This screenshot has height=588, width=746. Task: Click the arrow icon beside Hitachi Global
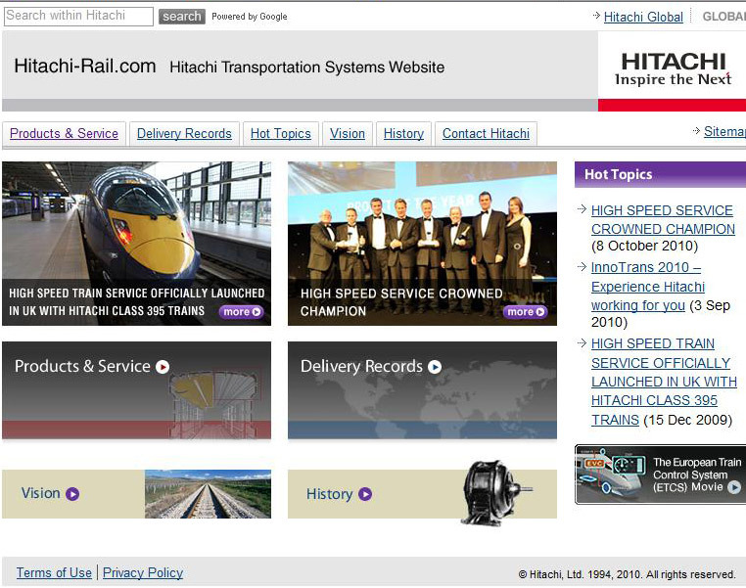[596, 16]
